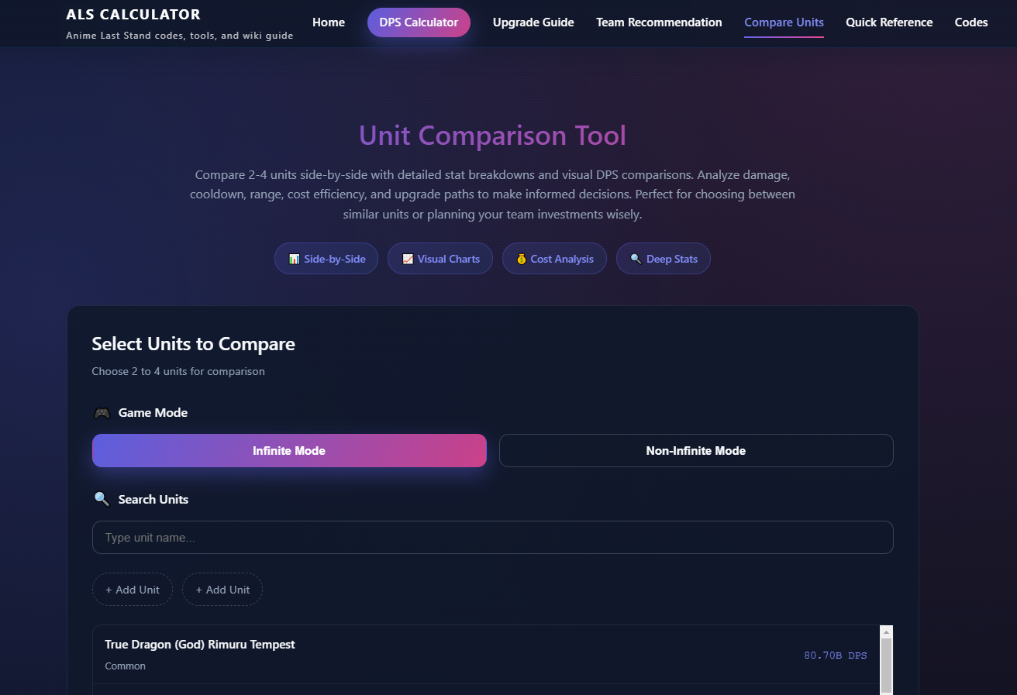Go to the Compare Units page
1017x695 pixels.
[784, 22]
